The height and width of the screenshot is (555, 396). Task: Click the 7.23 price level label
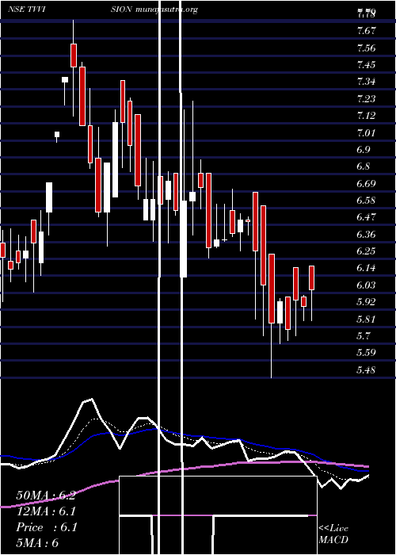pyautogui.click(x=366, y=98)
